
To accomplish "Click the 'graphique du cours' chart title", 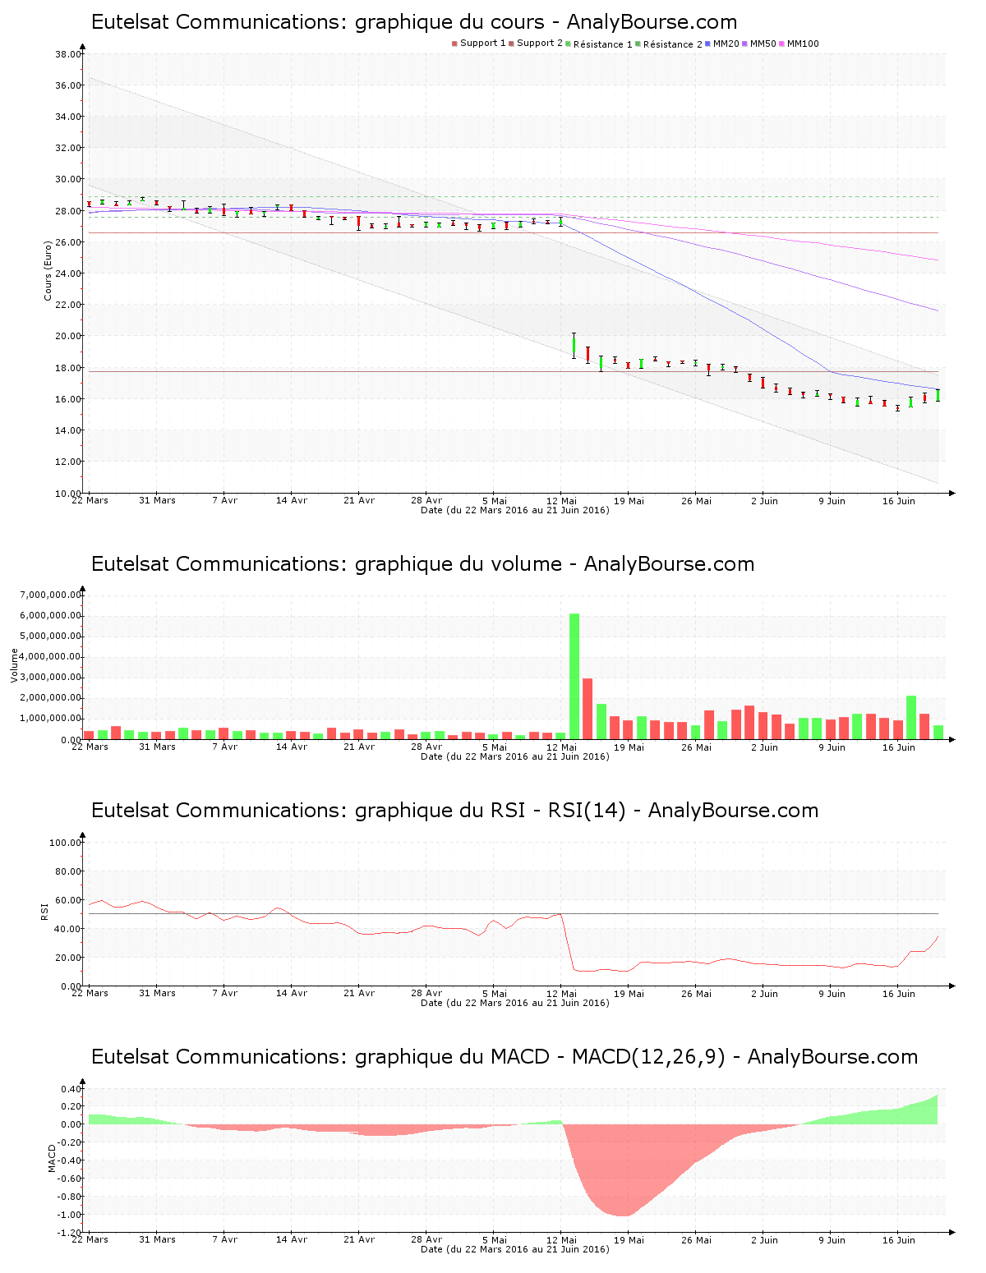I will point(414,22).
